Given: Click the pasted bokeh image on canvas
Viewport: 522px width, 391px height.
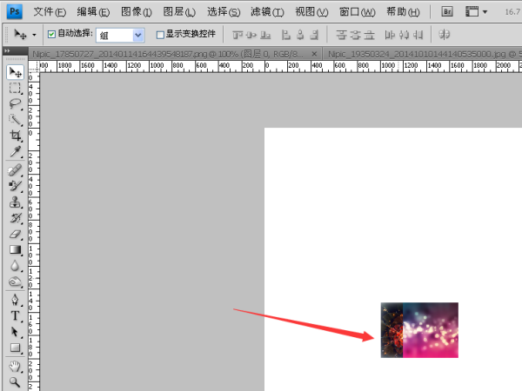Looking at the screenshot, I should tap(419, 330).
